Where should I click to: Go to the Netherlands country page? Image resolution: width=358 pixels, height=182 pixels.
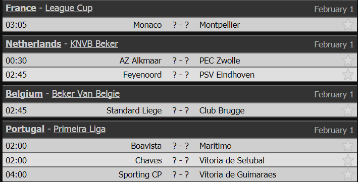coord(33,44)
